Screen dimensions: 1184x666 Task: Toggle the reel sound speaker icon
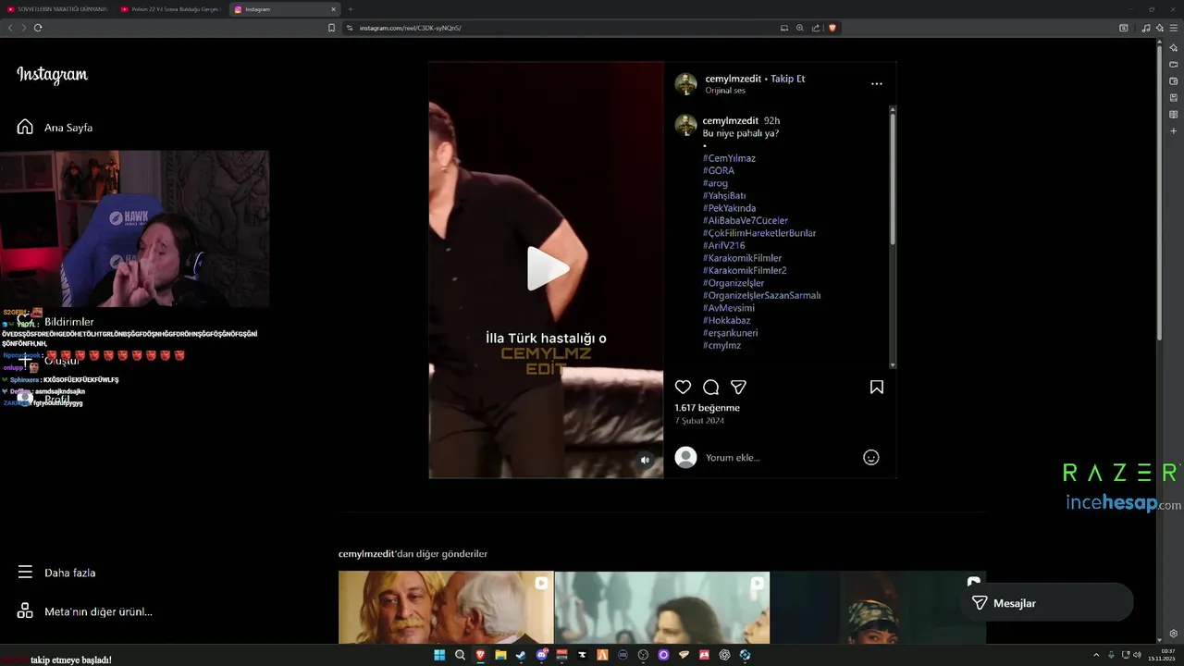[x=645, y=460]
